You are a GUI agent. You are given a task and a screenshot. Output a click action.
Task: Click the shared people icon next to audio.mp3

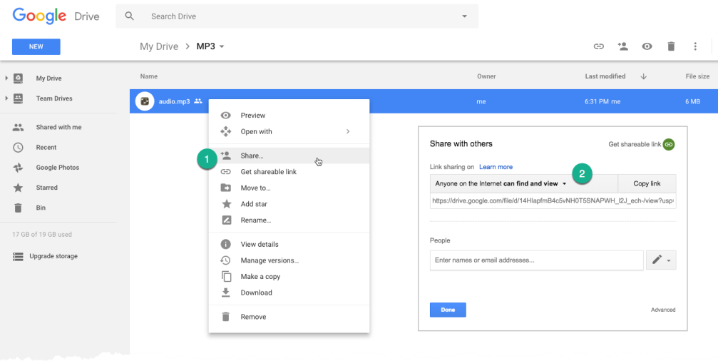point(198,101)
